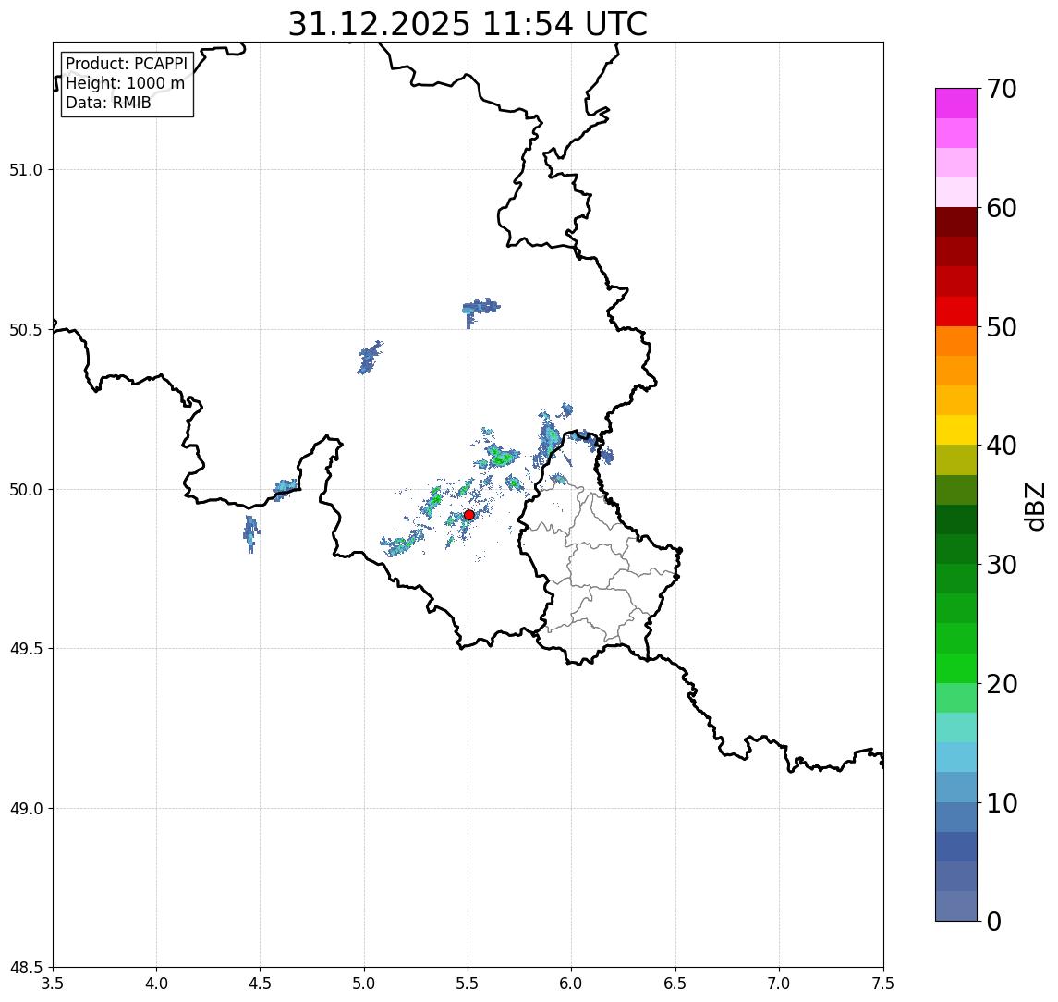Click the bright green colorbar segment just above 20

(x=956, y=667)
